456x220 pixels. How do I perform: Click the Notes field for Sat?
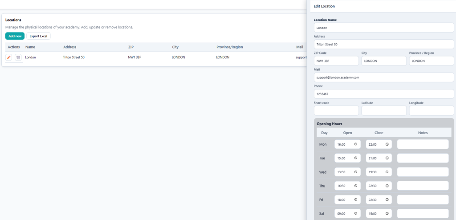(423, 213)
